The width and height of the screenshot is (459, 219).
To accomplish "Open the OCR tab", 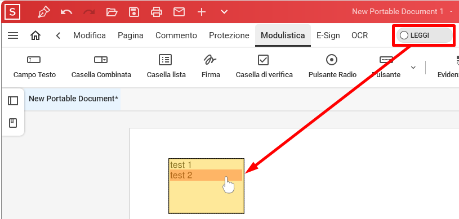I will (359, 35).
